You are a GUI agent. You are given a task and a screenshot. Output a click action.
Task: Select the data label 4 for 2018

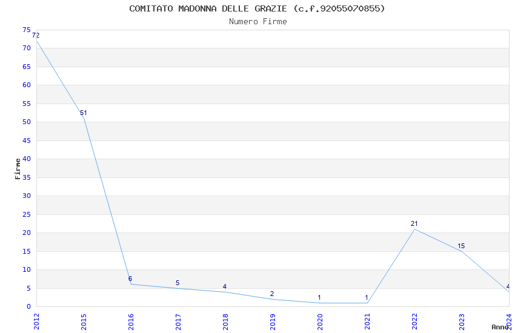pyautogui.click(x=225, y=286)
